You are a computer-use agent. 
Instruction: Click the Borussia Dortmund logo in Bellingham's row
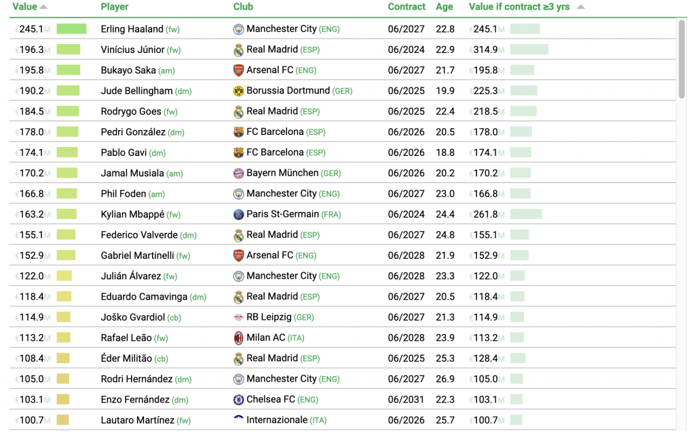[x=238, y=91]
